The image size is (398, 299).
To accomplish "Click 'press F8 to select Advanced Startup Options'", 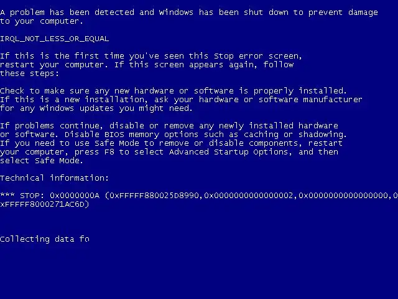I will [181, 152].
